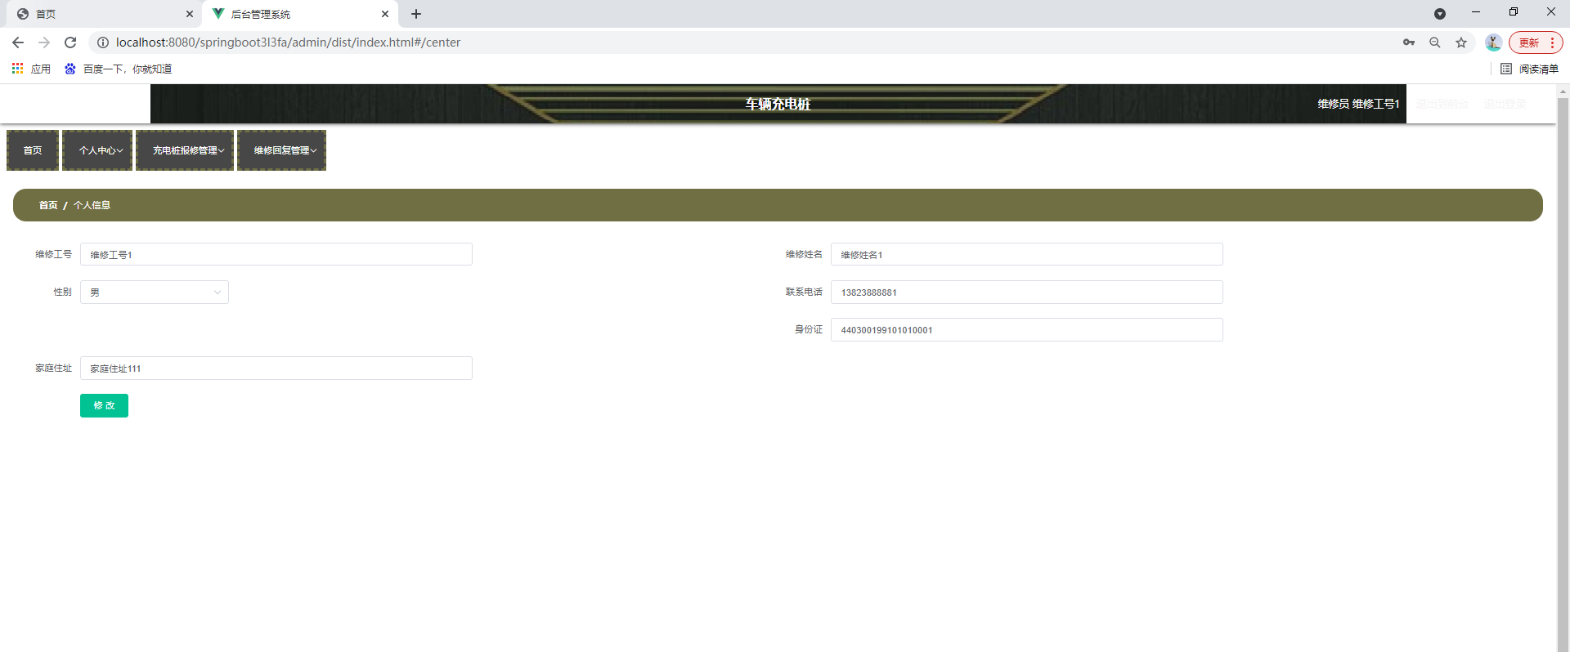Image resolution: width=1570 pixels, height=652 pixels.
Task: Open the 首页 navigation menu item
Action: coord(33,150)
